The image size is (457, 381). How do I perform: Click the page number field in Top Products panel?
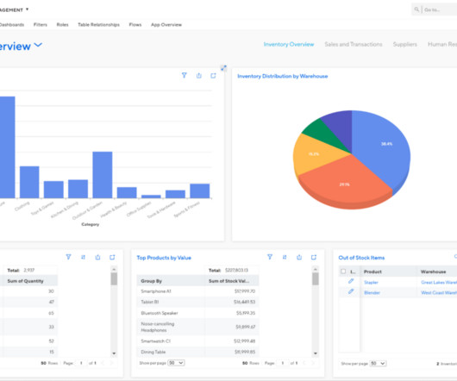[283, 363]
